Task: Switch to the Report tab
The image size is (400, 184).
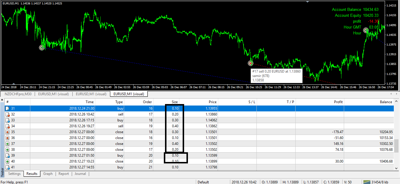Action: [x=64, y=174]
